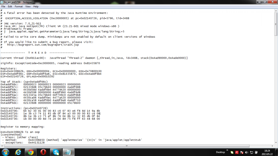Click the Desktop toolbar label
Image resolution: width=278 pixels, height=156 pixels.
[x=220, y=152]
